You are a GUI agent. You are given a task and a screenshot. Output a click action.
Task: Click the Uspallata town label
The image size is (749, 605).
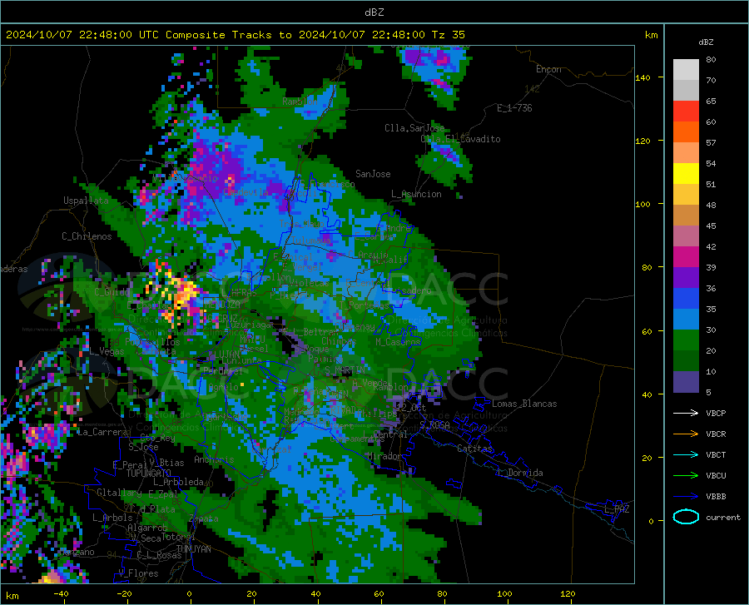click(86, 201)
